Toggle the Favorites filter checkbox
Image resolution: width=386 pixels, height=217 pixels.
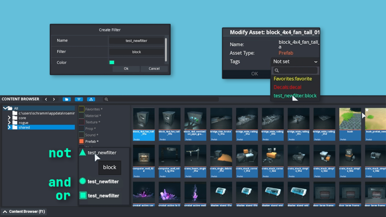click(x=81, y=109)
